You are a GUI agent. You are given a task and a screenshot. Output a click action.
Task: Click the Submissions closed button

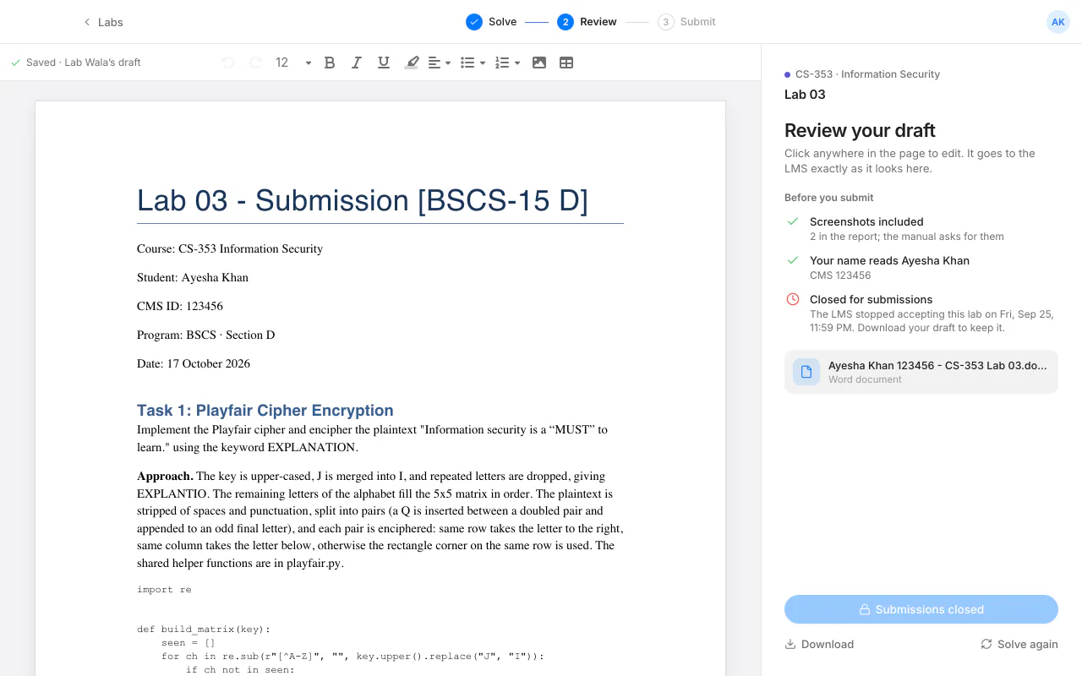[x=921, y=609]
